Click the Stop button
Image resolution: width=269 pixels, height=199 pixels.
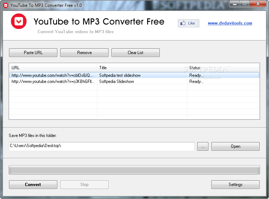[84, 185]
